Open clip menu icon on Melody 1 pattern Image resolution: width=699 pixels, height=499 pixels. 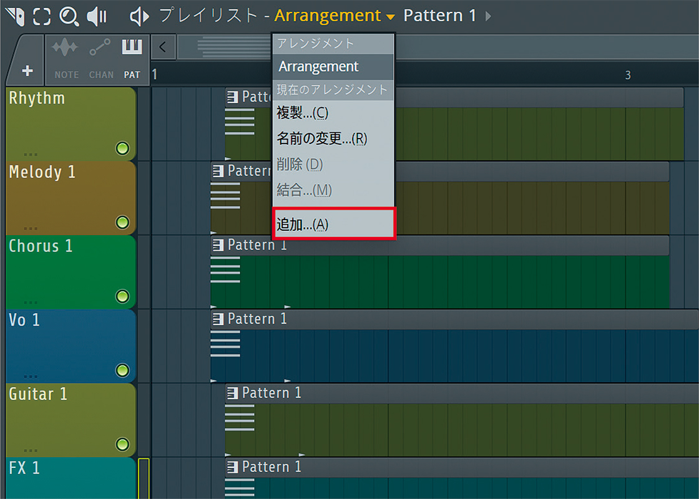tap(218, 171)
